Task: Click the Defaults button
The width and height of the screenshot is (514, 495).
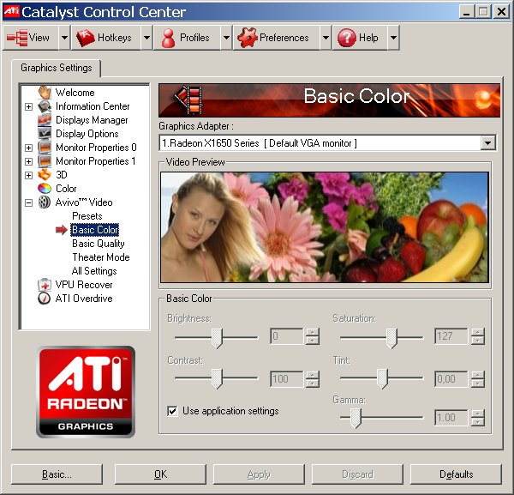Action: coord(456,474)
